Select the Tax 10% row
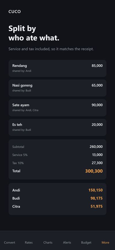 [57, 163]
